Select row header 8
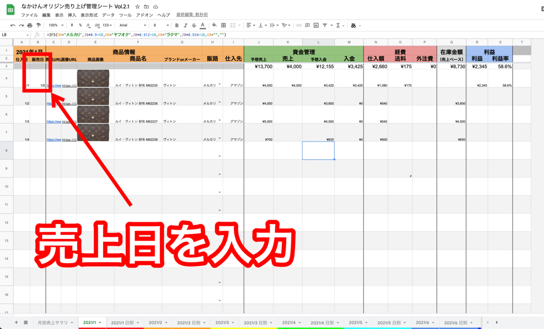 tap(6, 150)
